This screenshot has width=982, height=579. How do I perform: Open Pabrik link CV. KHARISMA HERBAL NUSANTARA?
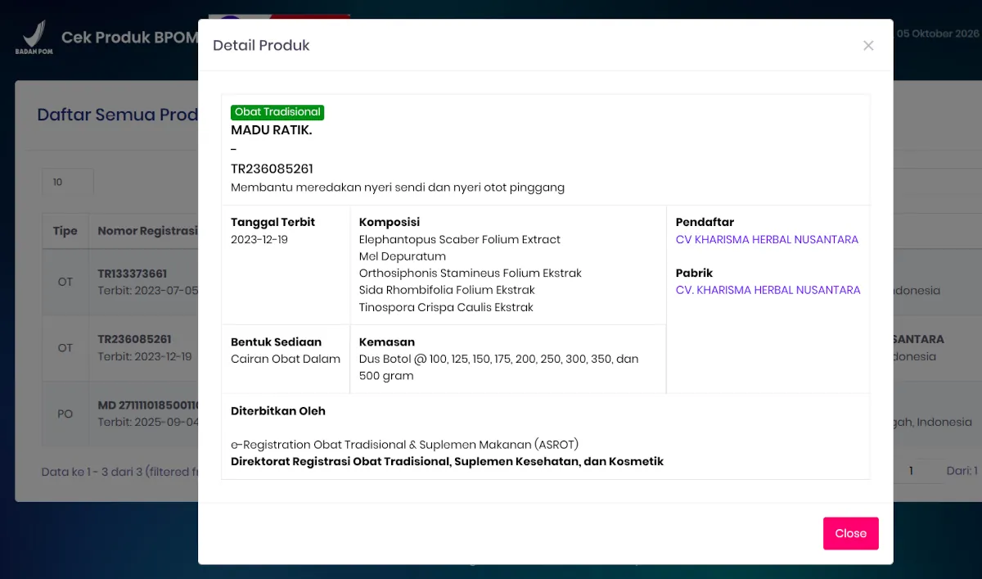(x=768, y=290)
